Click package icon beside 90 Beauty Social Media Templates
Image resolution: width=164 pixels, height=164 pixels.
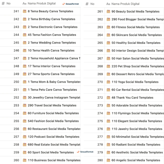[108, 12]
